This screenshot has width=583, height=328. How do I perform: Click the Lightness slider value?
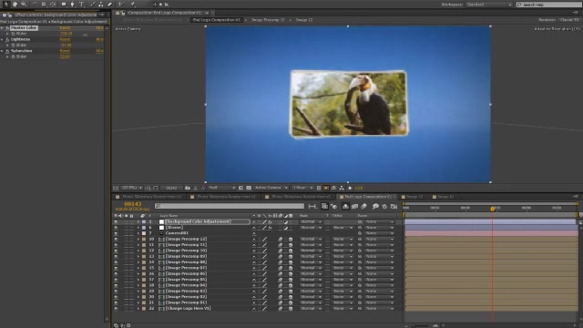(66, 45)
